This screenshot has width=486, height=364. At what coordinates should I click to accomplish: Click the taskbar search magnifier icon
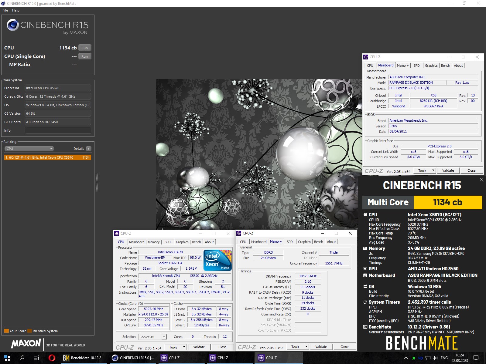tap(22, 358)
